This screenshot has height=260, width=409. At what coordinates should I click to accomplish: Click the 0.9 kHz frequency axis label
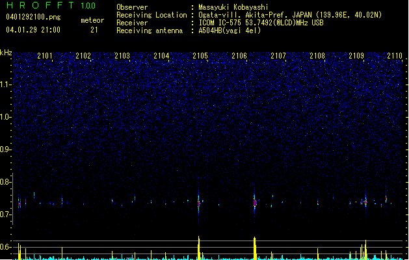(6, 149)
